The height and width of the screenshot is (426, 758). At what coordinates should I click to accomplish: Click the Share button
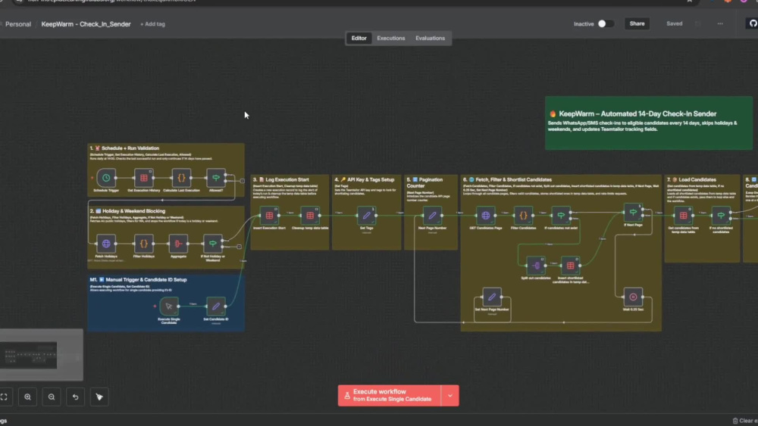point(637,23)
